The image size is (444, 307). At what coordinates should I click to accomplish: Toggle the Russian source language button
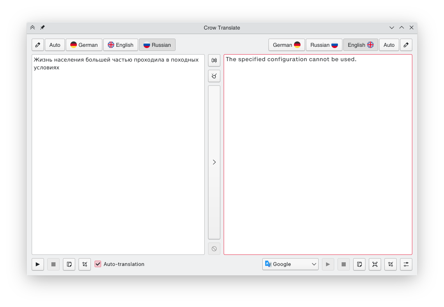click(157, 45)
